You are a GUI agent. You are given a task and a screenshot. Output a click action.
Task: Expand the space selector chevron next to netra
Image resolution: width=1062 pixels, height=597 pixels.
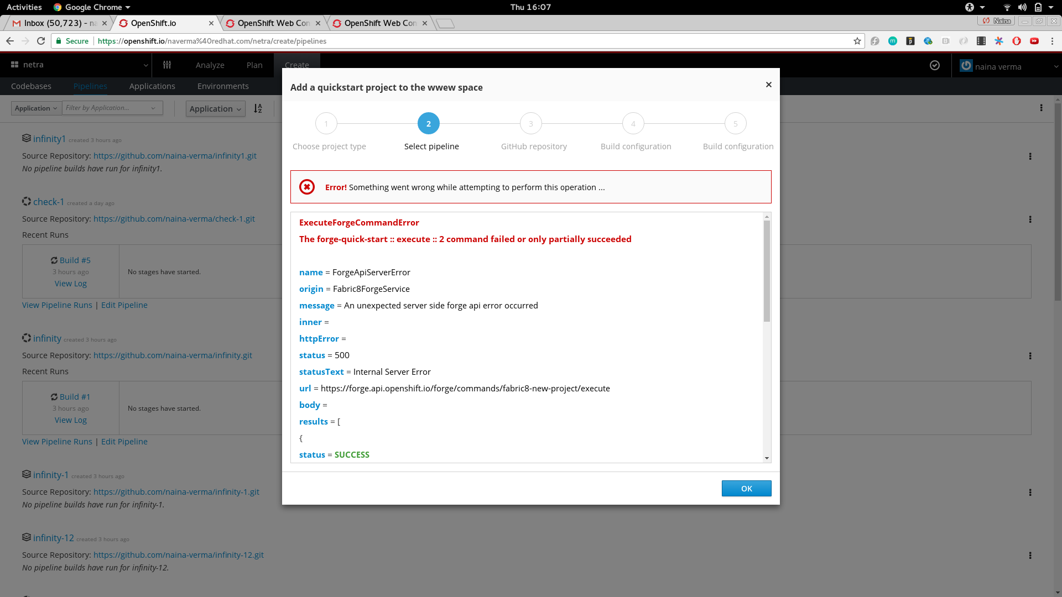pos(146,65)
